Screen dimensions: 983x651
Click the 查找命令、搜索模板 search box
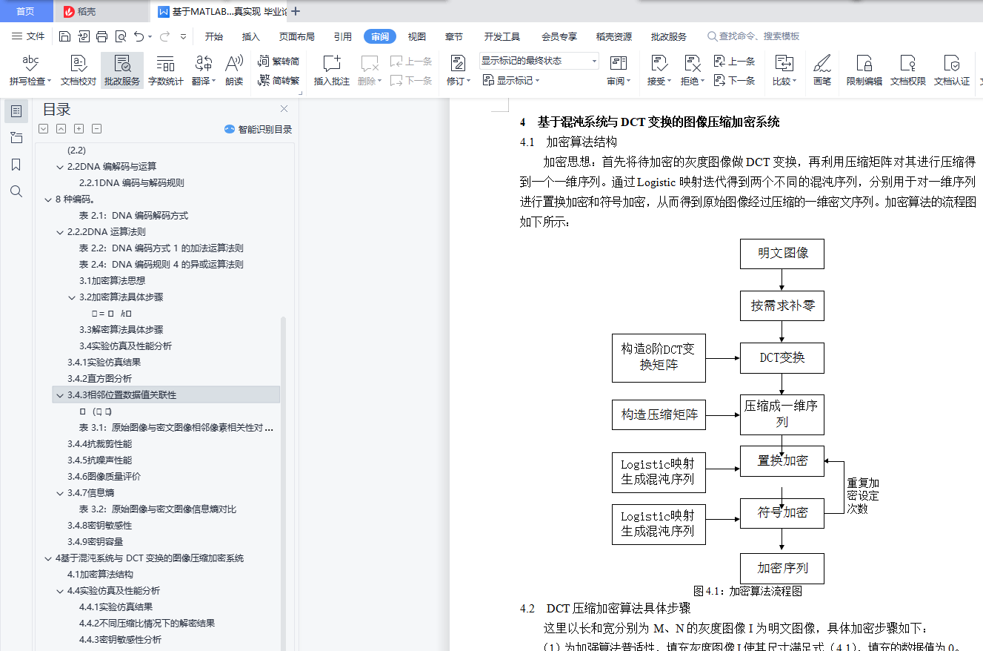[754, 36]
